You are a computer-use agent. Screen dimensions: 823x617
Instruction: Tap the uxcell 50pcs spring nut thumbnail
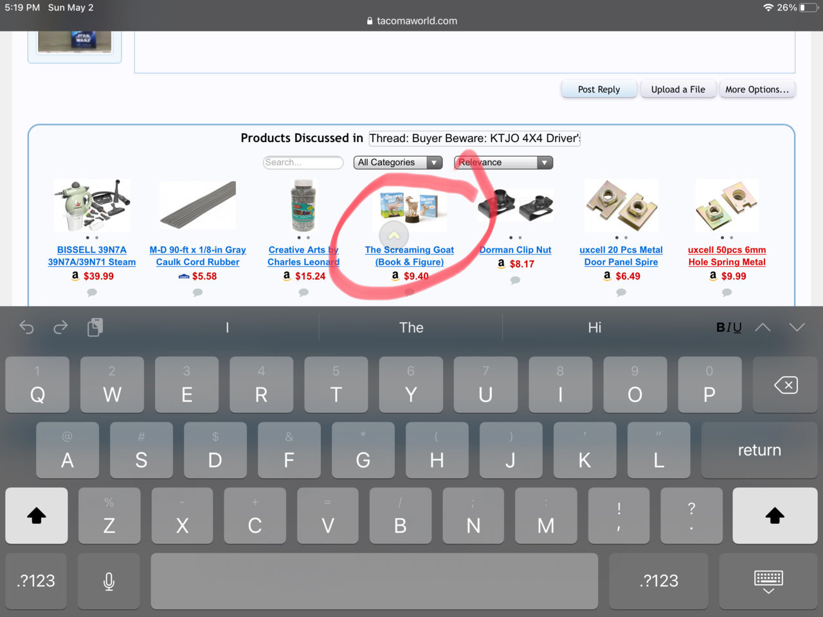[x=727, y=206]
